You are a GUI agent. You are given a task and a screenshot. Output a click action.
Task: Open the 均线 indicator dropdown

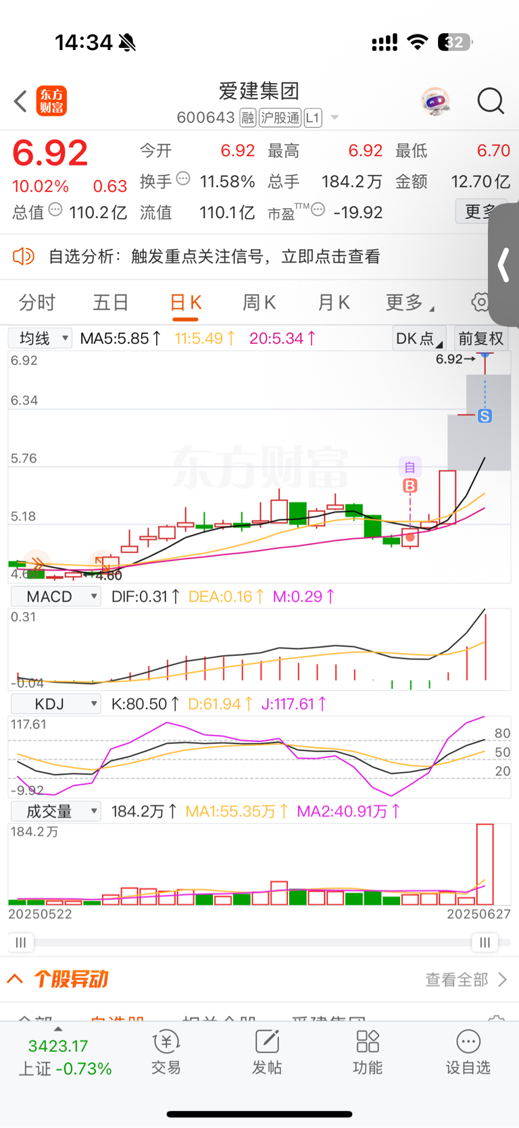40,338
